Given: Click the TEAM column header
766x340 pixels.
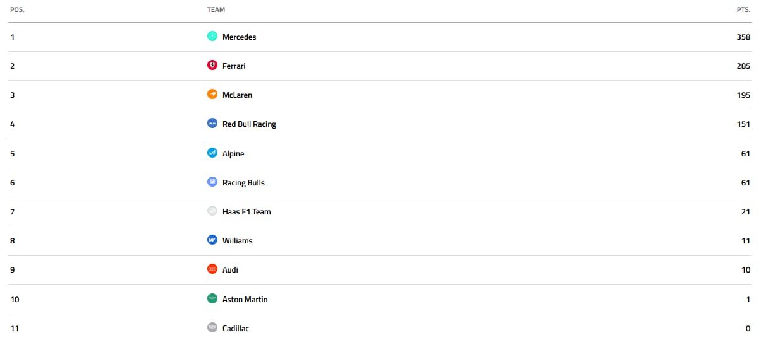Looking at the screenshot, I should [216, 9].
